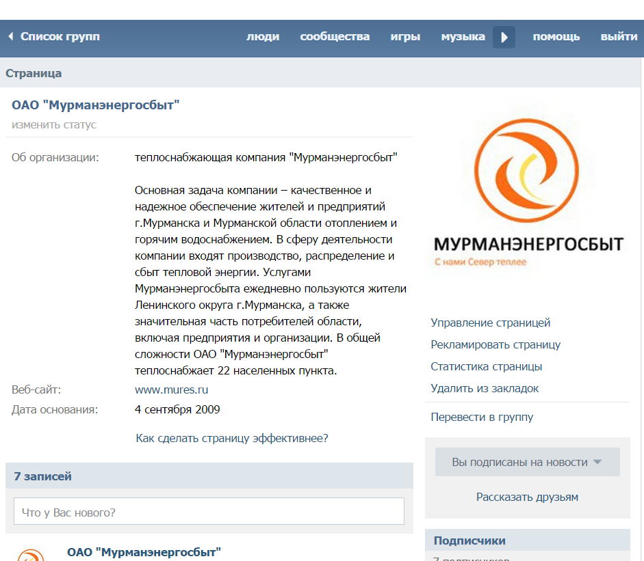
Task: Expand Вы подписаны на новости dropdown
Action: pyautogui.click(x=528, y=462)
